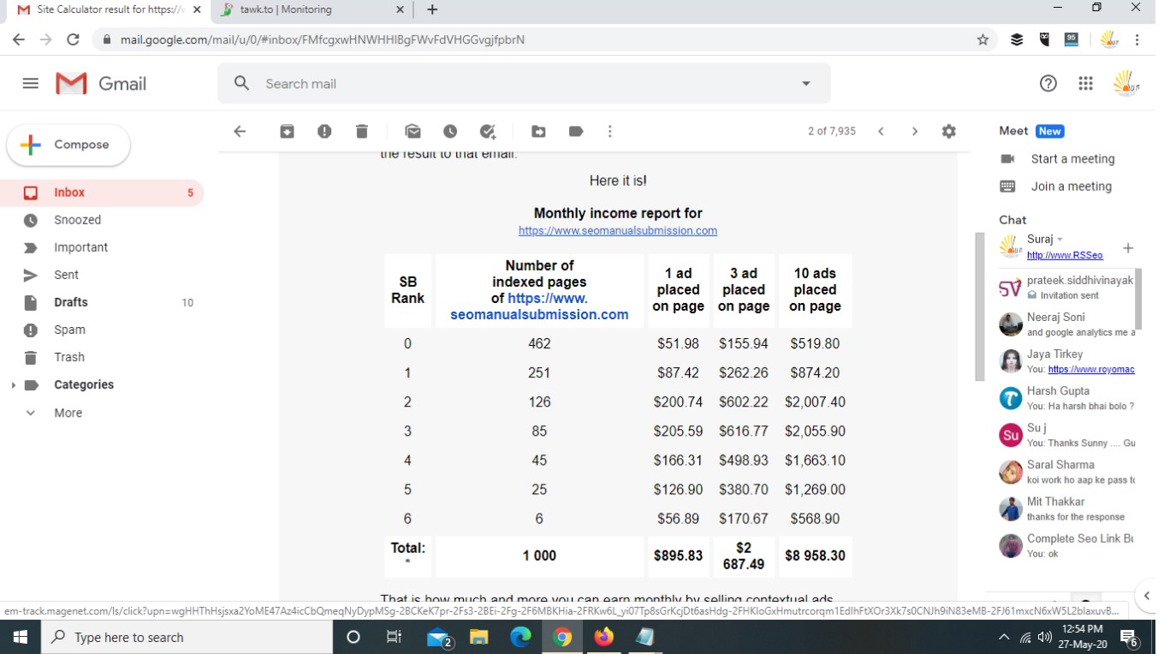Show hidden system tray icons

1003,637
